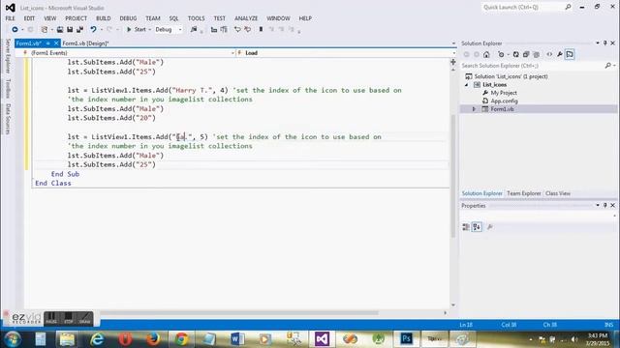Screen dimensions: 620x348
Task: Click the Open File toolbar icon
Action: click(x=60, y=30)
